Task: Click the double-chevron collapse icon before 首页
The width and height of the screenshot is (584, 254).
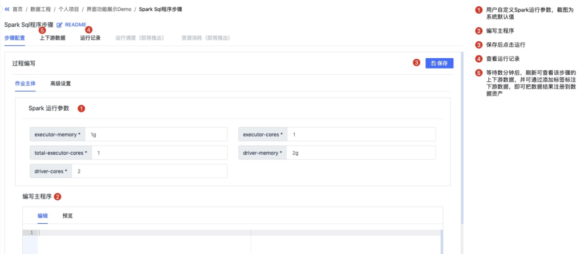Action: coord(7,9)
